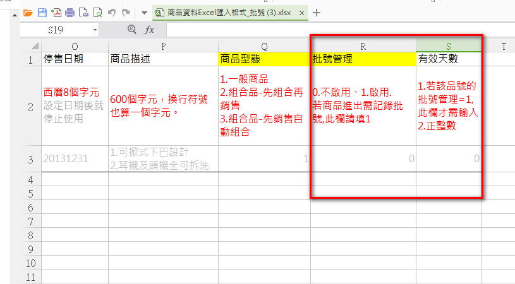Click the Export to PDF icon

56,13
